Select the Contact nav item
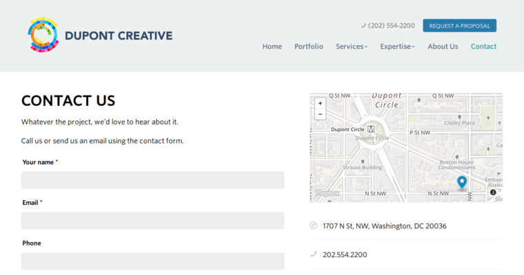This screenshot has height=275, width=524. 483,47
